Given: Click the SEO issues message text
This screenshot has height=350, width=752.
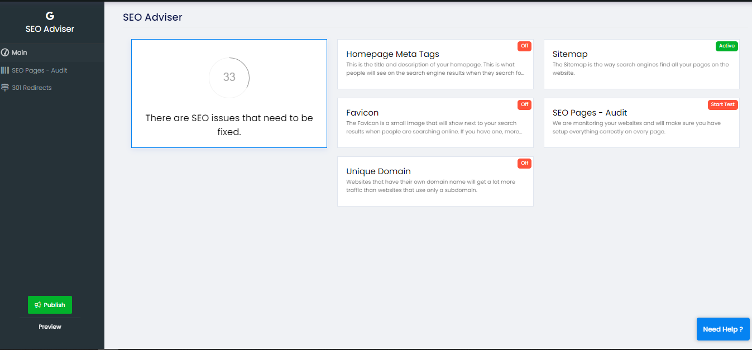Looking at the screenshot, I should click(x=229, y=125).
